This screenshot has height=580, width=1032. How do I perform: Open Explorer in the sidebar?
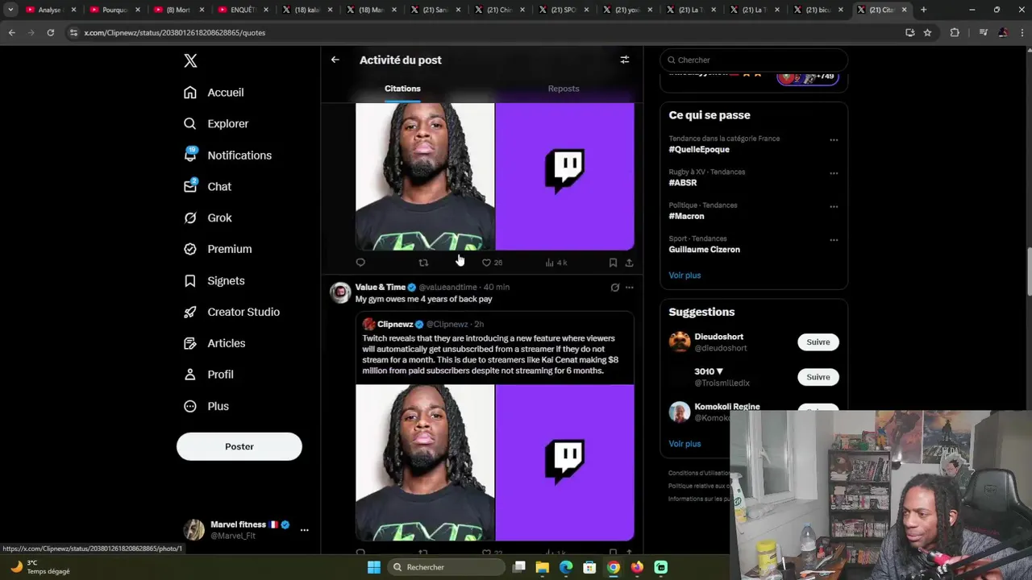coord(216,124)
